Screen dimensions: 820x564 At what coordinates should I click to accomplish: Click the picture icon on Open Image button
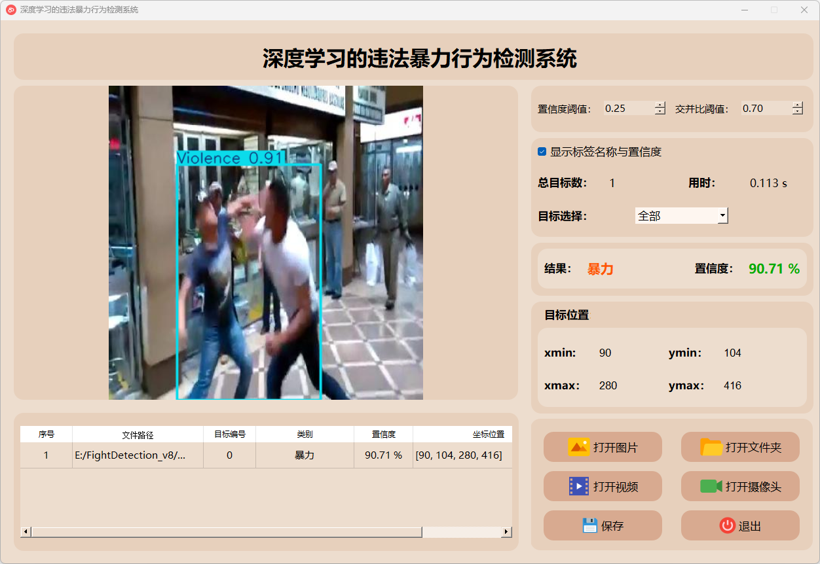pyautogui.click(x=578, y=447)
